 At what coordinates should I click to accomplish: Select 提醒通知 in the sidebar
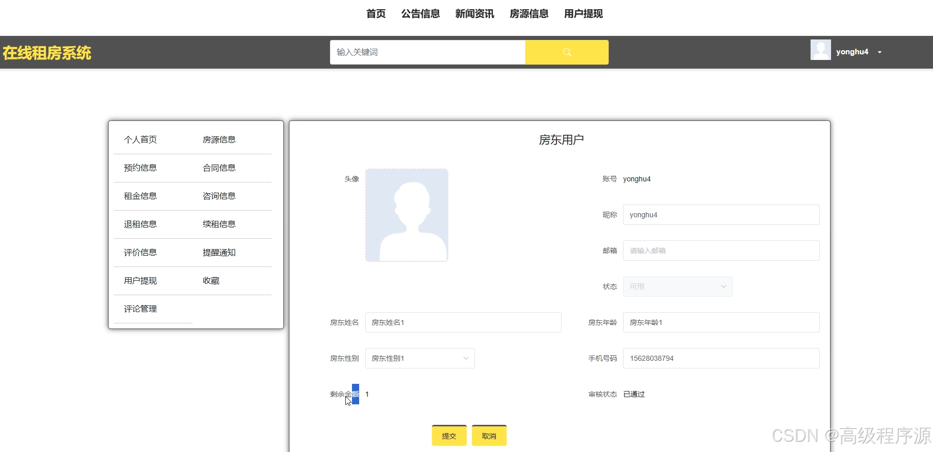[x=219, y=253]
